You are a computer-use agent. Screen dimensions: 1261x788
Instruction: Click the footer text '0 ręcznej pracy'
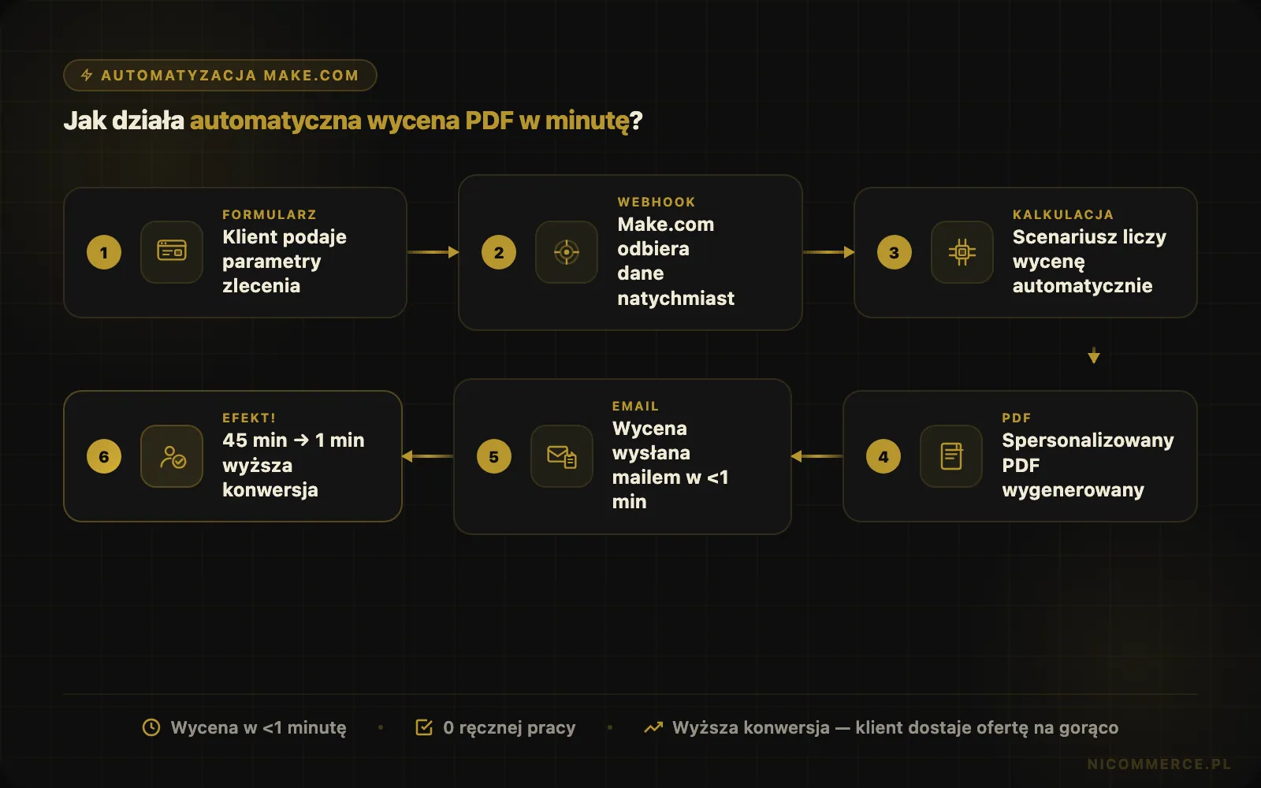point(509,727)
